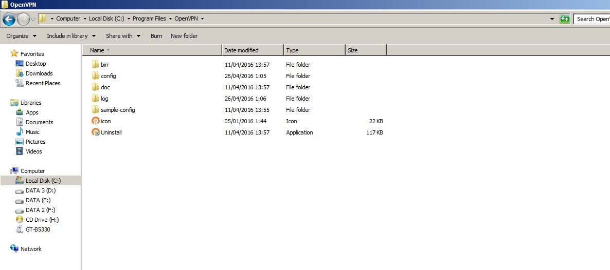Image resolution: width=610 pixels, height=270 pixels.
Task: Sort by the Size column header
Action: (x=366, y=50)
